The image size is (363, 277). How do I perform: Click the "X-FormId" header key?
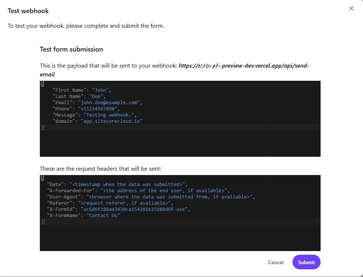pos(61,209)
